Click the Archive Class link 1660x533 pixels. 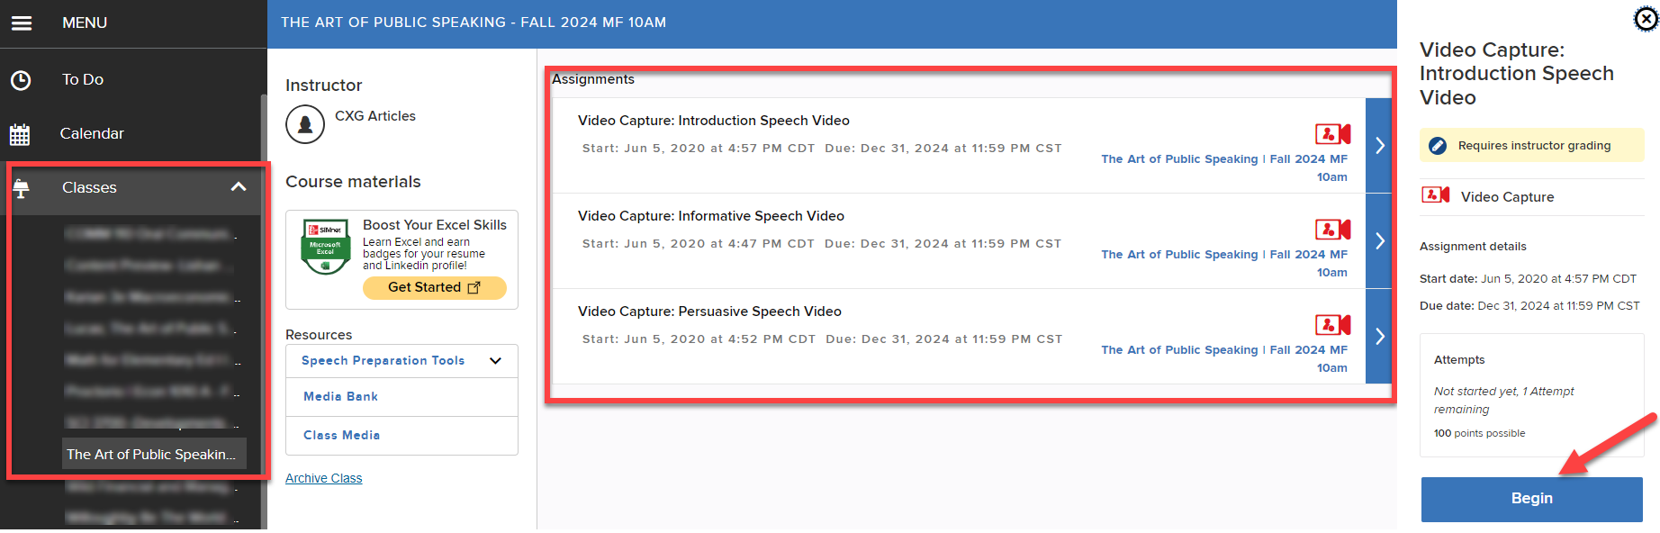323,478
